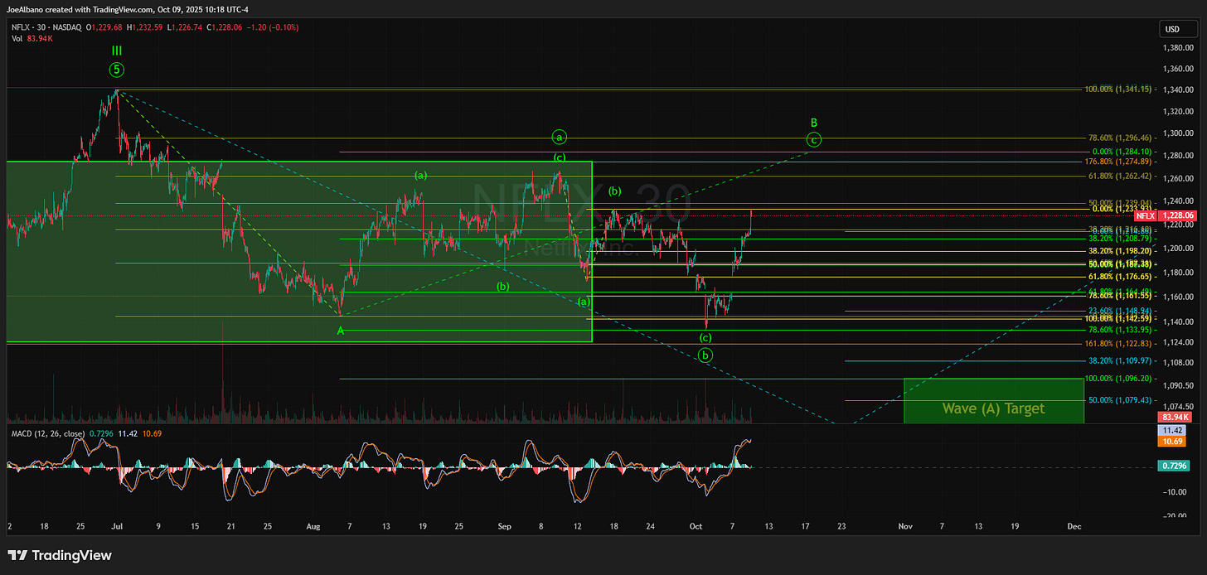
Task: Click the green A wave label near August low
Action: click(x=340, y=330)
